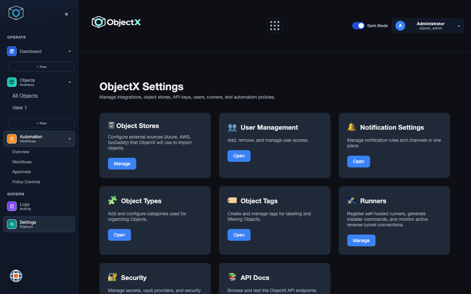This screenshot has height=294, width=471.
Task: Click the globe icon at sidebar bottom
Action: point(16,276)
